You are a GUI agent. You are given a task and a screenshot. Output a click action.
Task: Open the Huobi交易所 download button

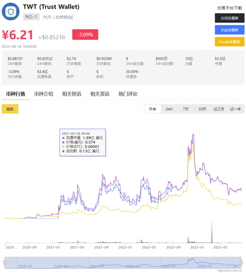click(229, 42)
